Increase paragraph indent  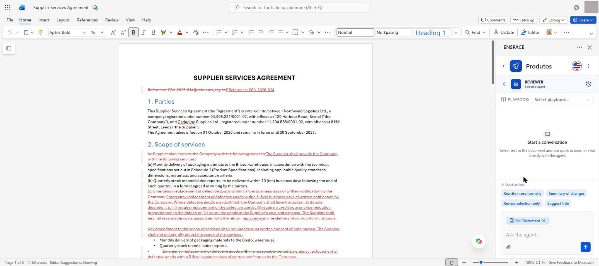(x=271, y=32)
